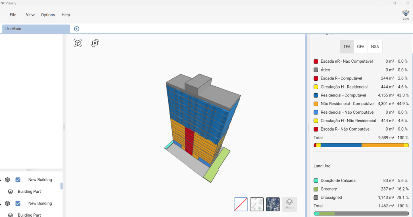Click the Circulação H - Residencial yellow swatch
413x217 pixels.
coord(316,87)
